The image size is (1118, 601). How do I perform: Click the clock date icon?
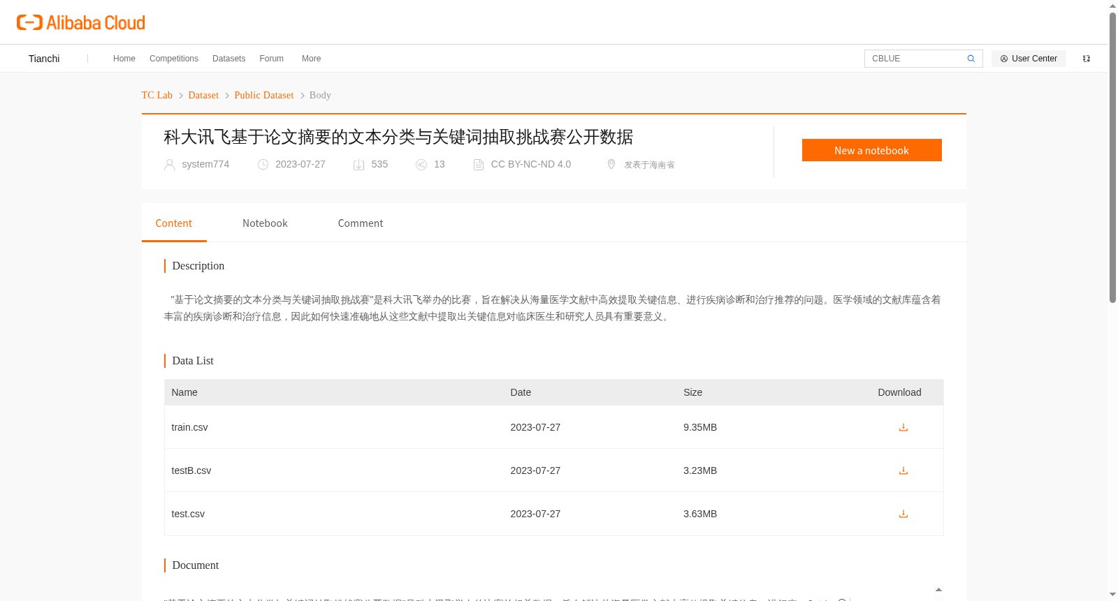pos(263,165)
